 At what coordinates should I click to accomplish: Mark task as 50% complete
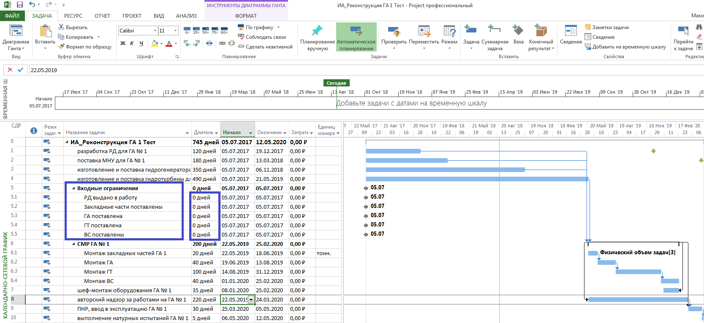click(x=206, y=30)
